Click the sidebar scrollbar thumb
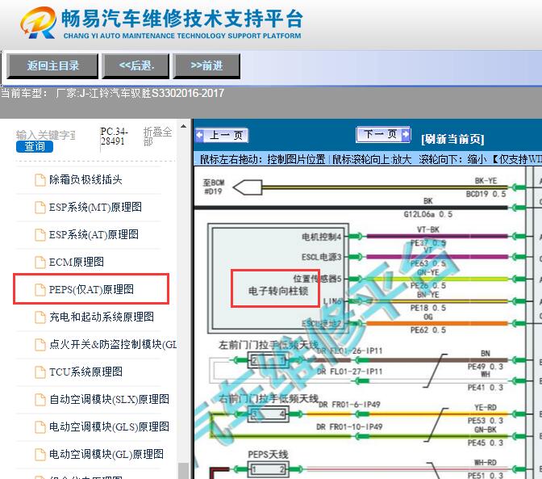 coord(184,471)
